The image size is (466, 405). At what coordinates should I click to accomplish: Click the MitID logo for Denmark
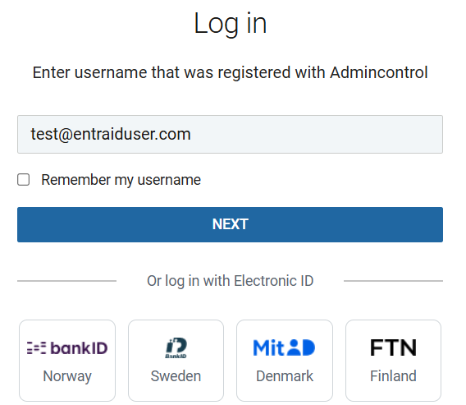click(x=284, y=347)
